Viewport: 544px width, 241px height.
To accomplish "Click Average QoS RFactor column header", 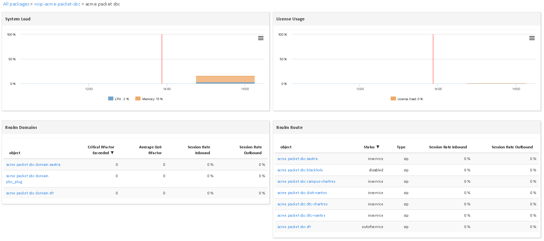I will [x=150, y=150].
